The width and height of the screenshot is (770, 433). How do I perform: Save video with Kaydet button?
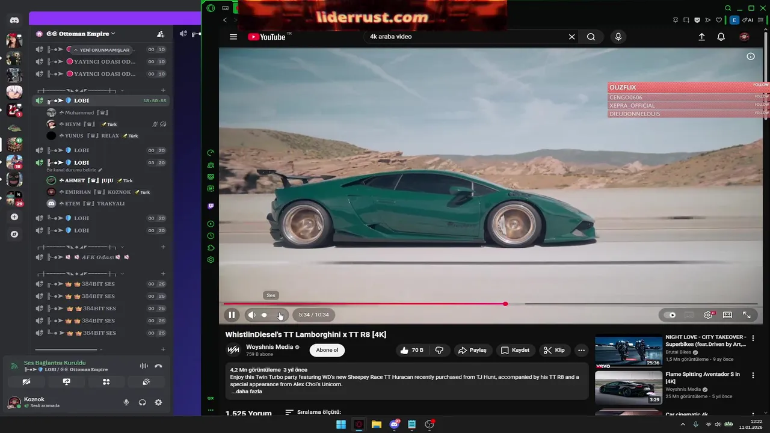515,350
